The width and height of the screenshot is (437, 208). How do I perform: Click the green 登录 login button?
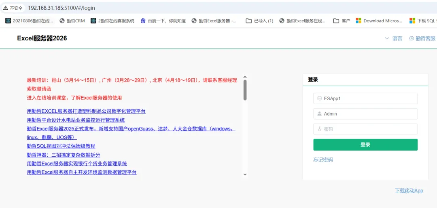point(365,145)
